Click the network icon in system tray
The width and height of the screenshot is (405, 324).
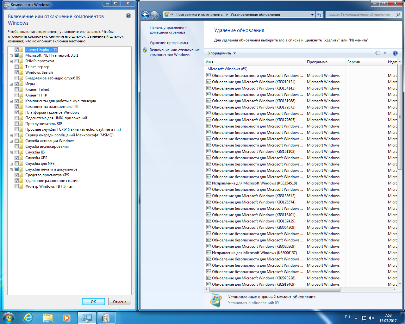tap(364, 318)
